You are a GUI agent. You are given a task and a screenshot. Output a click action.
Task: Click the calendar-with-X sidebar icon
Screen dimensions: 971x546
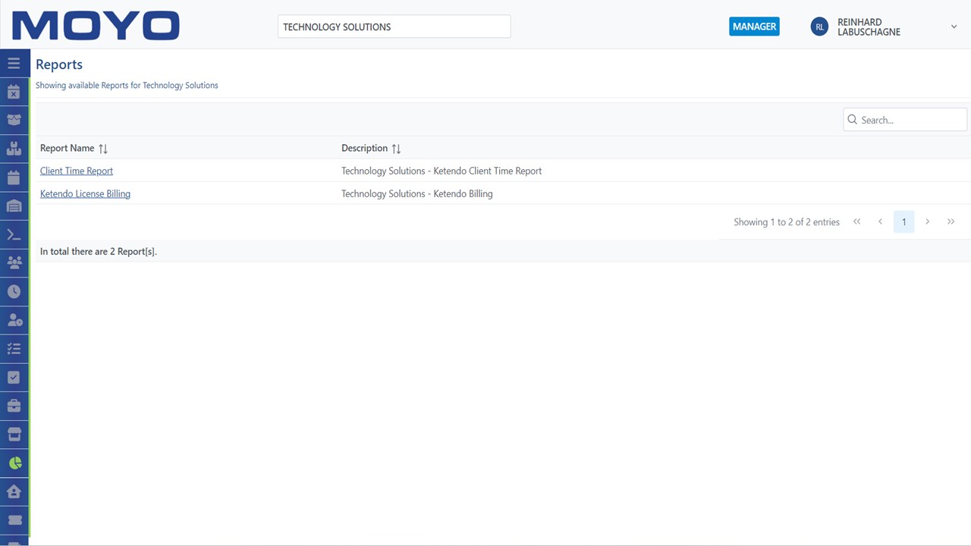click(x=14, y=92)
